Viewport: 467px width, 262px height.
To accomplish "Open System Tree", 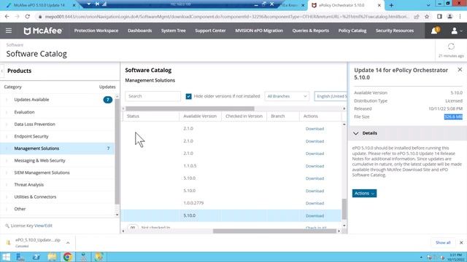I will point(174,31).
